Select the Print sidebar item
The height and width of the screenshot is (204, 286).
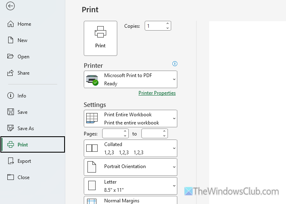click(x=33, y=144)
